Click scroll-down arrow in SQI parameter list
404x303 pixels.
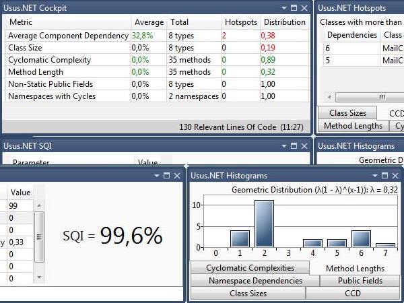pos(39,277)
